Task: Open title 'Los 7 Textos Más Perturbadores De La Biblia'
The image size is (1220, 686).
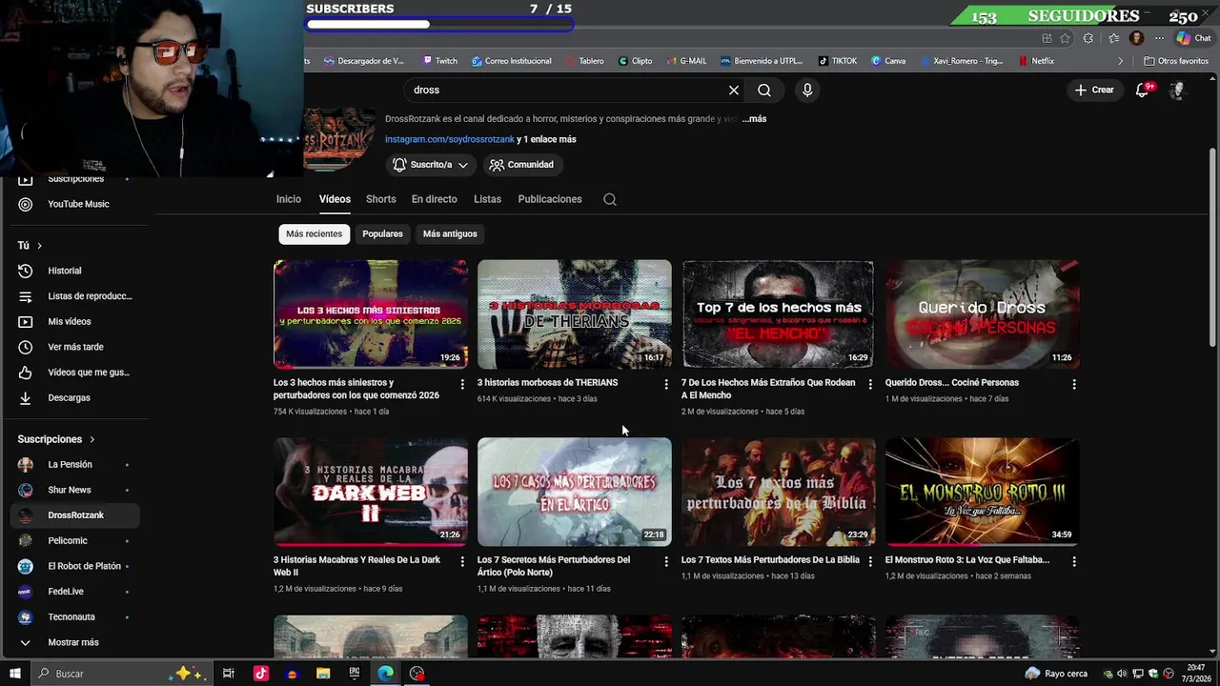Action: 770,560
